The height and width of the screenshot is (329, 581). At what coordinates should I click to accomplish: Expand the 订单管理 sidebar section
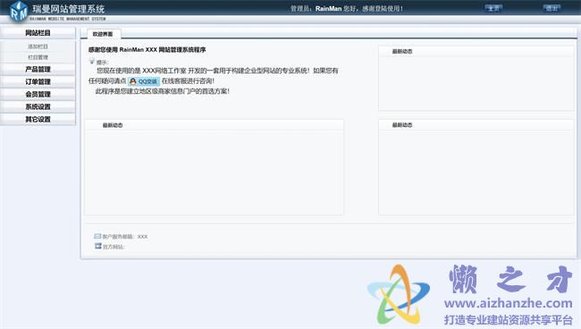(x=38, y=82)
